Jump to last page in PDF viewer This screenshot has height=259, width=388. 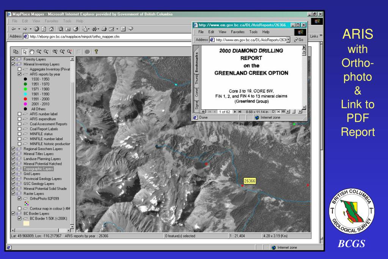[240, 112]
